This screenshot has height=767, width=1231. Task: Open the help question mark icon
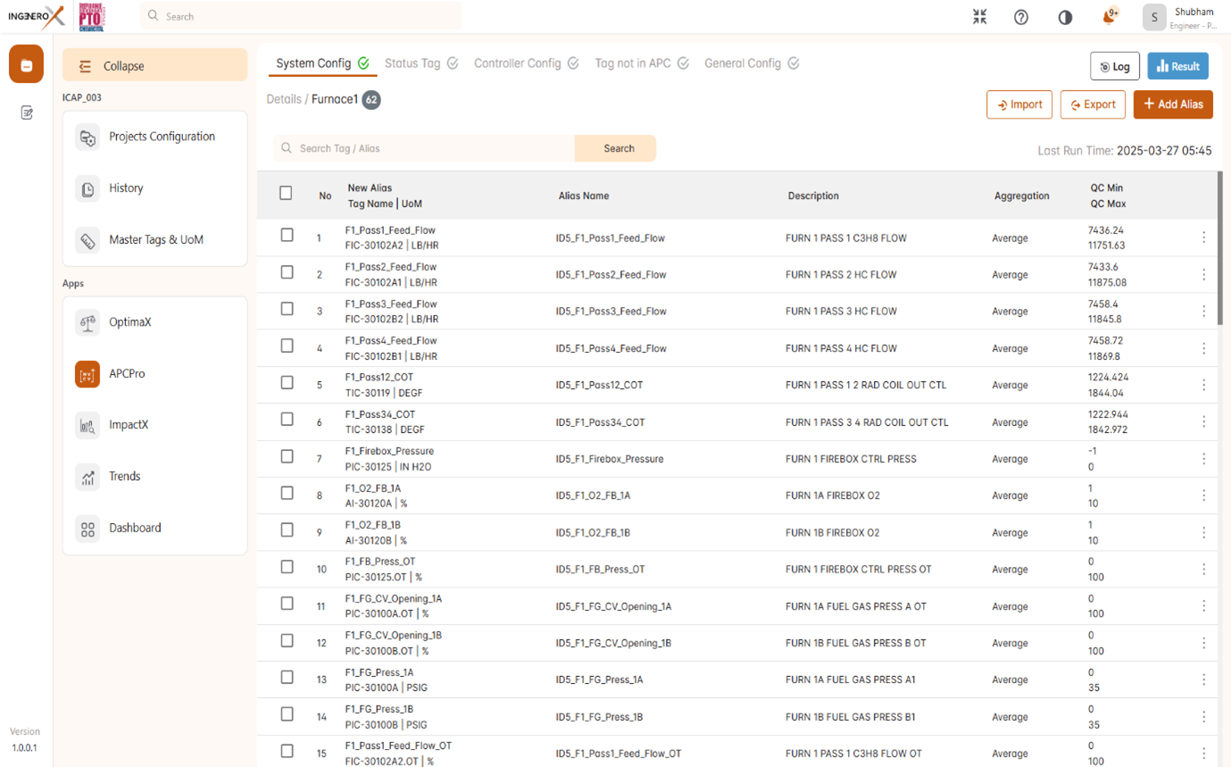1021,17
